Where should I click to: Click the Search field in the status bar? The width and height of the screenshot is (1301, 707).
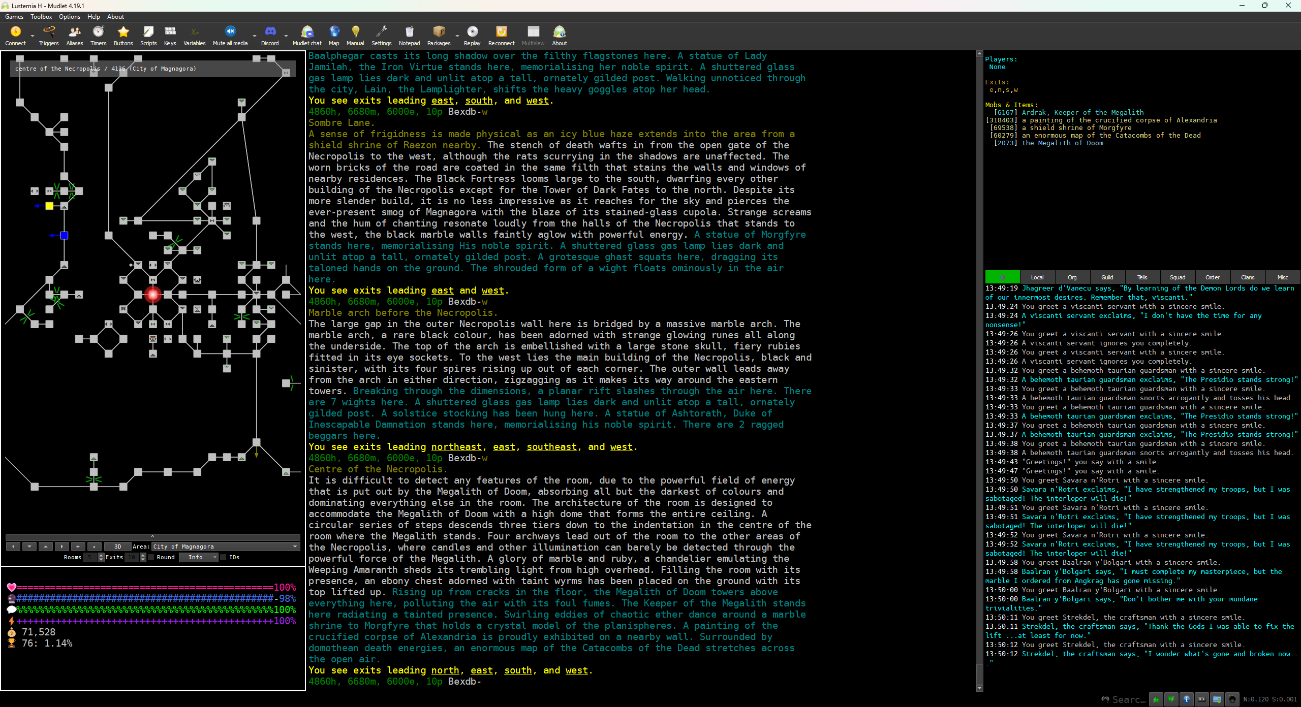(x=1126, y=699)
